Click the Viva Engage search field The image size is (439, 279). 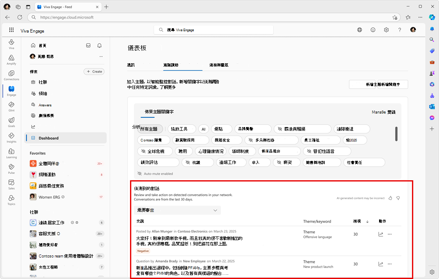[214, 30]
